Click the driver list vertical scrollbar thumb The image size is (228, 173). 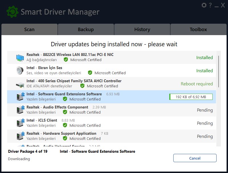click(x=219, y=71)
